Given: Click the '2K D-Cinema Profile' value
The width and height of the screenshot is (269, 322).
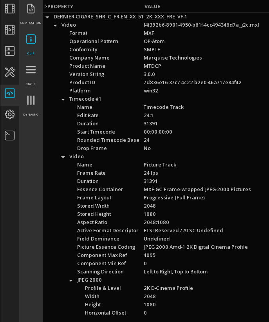Looking at the screenshot, I should point(168,288).
